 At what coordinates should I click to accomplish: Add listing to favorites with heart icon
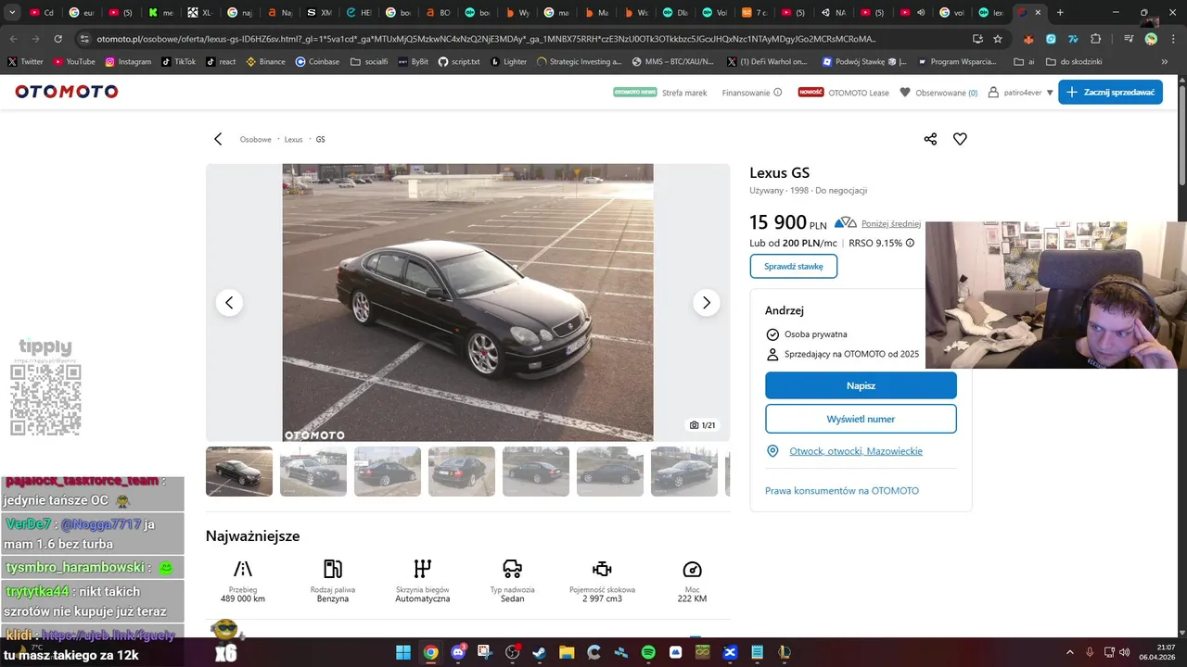(x=960, y=139)
